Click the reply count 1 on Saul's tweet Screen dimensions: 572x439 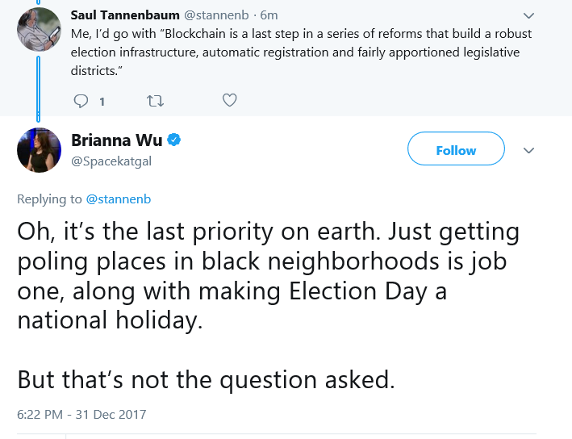coord(102,102)
